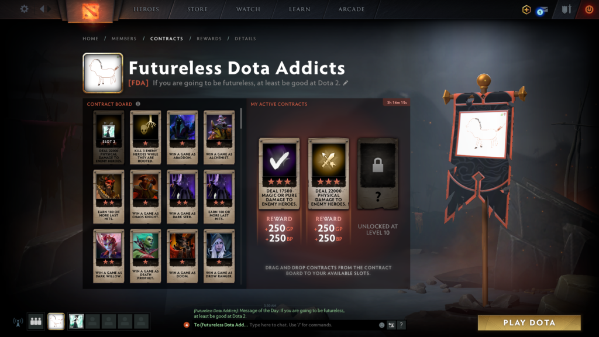Click the emoticon smiley in chat bar
This screenshot has width=599, height=337.
381,325
